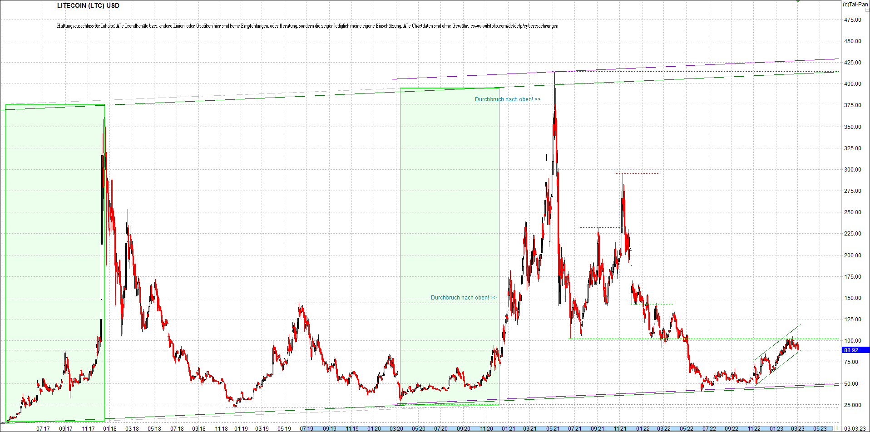Click the 01.21 date on time axis
Image resolution: width=870 pixels, height=432 pixels.
508,428
